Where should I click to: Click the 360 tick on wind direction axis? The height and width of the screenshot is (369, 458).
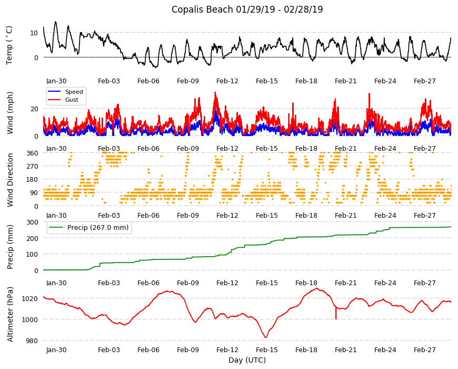pos(33,153)
